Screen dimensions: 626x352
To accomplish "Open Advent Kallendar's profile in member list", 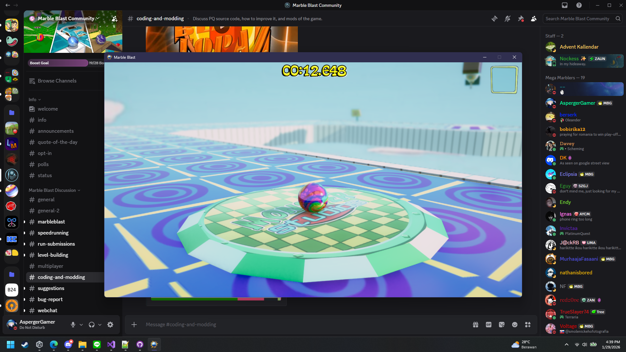I will tap(584, 47).
